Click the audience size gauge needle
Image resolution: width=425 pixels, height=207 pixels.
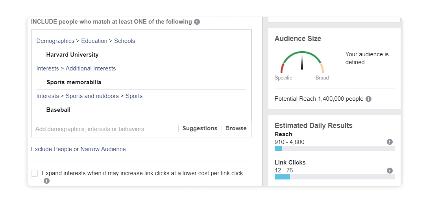302,62
